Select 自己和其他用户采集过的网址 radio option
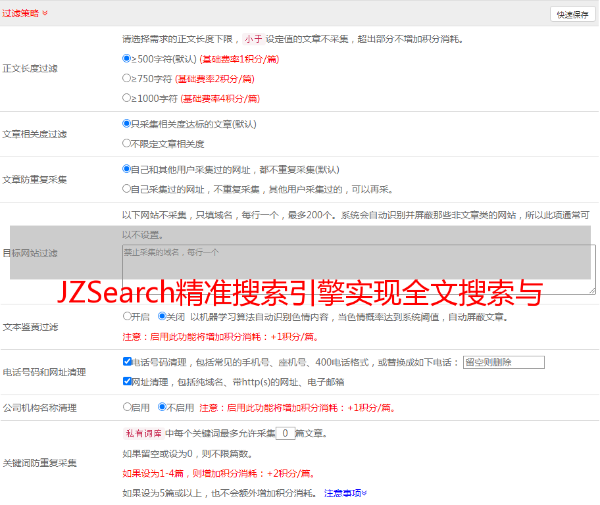Image resolution: width=600 pixels, height=505 pixels. coord(127,169)
